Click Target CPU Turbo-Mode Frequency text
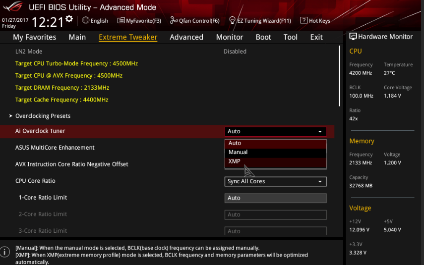 (76, 63)
